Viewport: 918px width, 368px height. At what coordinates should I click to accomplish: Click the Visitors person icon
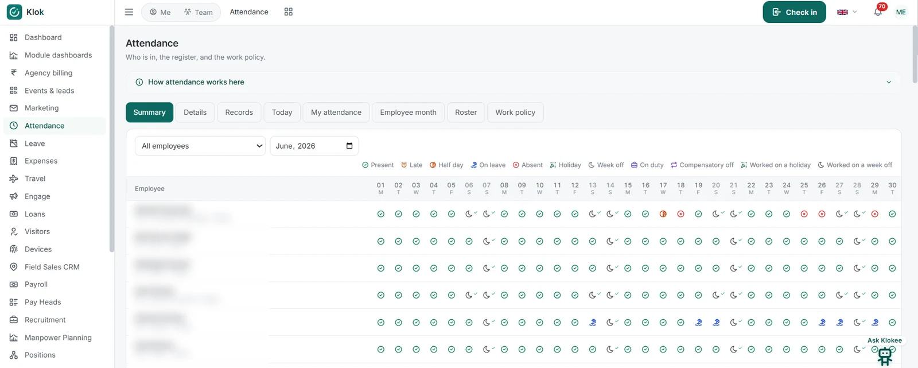(14, 231)
